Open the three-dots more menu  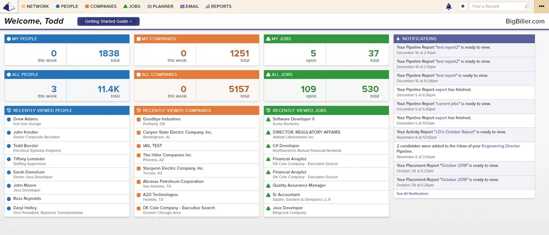click(x=541, y=6)
